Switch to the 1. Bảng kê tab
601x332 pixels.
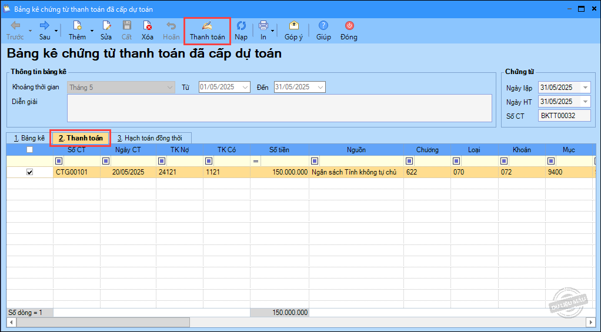pyautogui.click(x=29, y=138)
